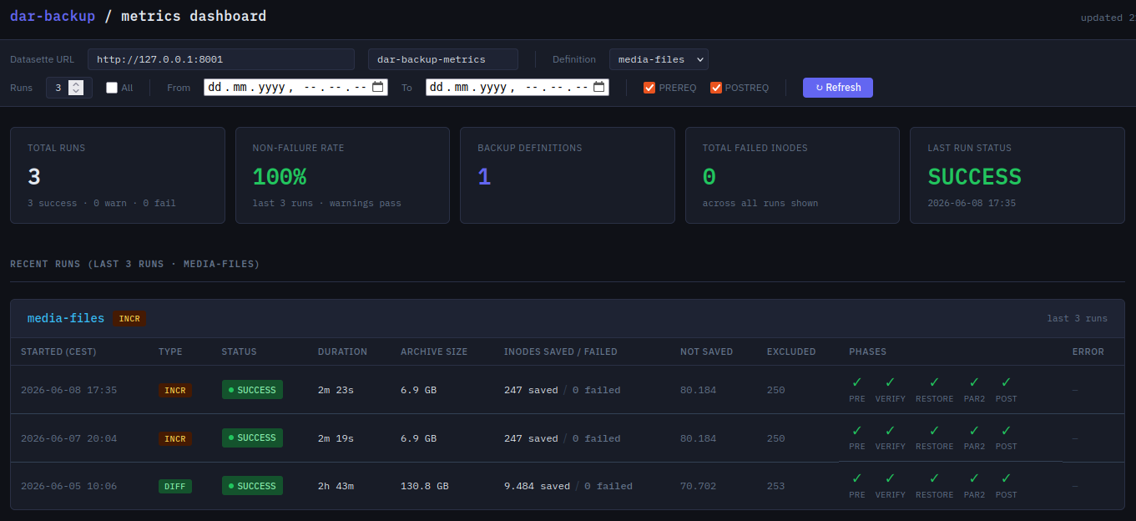Click SUCCESS status badge in 2026-06-05 row
The image size is (1136, 521).
tap(252, 486)
